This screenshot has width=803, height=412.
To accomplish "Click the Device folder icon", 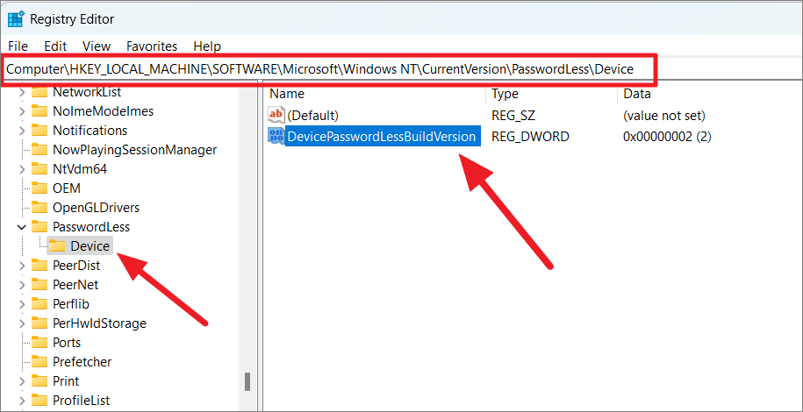I will click(57, 246).
